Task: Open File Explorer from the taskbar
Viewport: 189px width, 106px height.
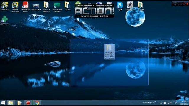Action: click(x=11, y=103)
